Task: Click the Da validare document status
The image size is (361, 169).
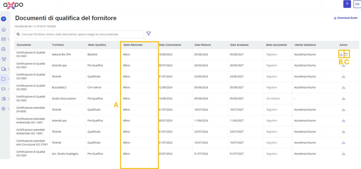Action: (x=273, y=98)
